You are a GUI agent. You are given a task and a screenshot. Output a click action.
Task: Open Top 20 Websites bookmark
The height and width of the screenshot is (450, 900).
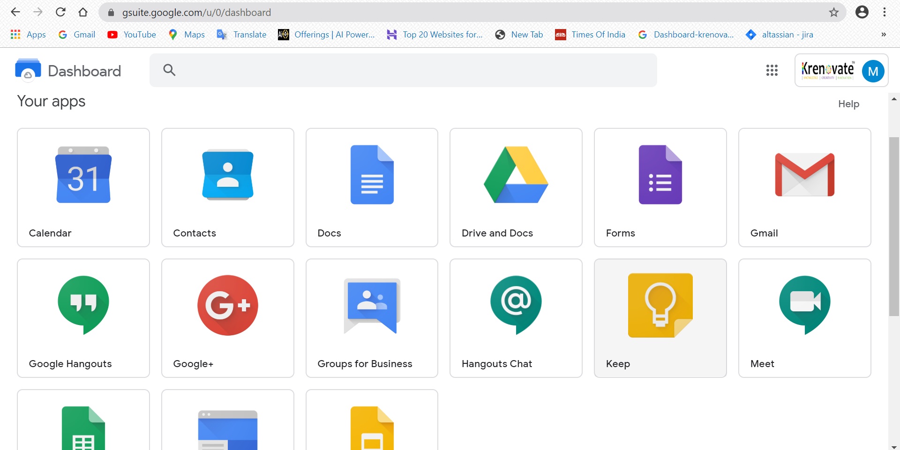pos(435,34)
